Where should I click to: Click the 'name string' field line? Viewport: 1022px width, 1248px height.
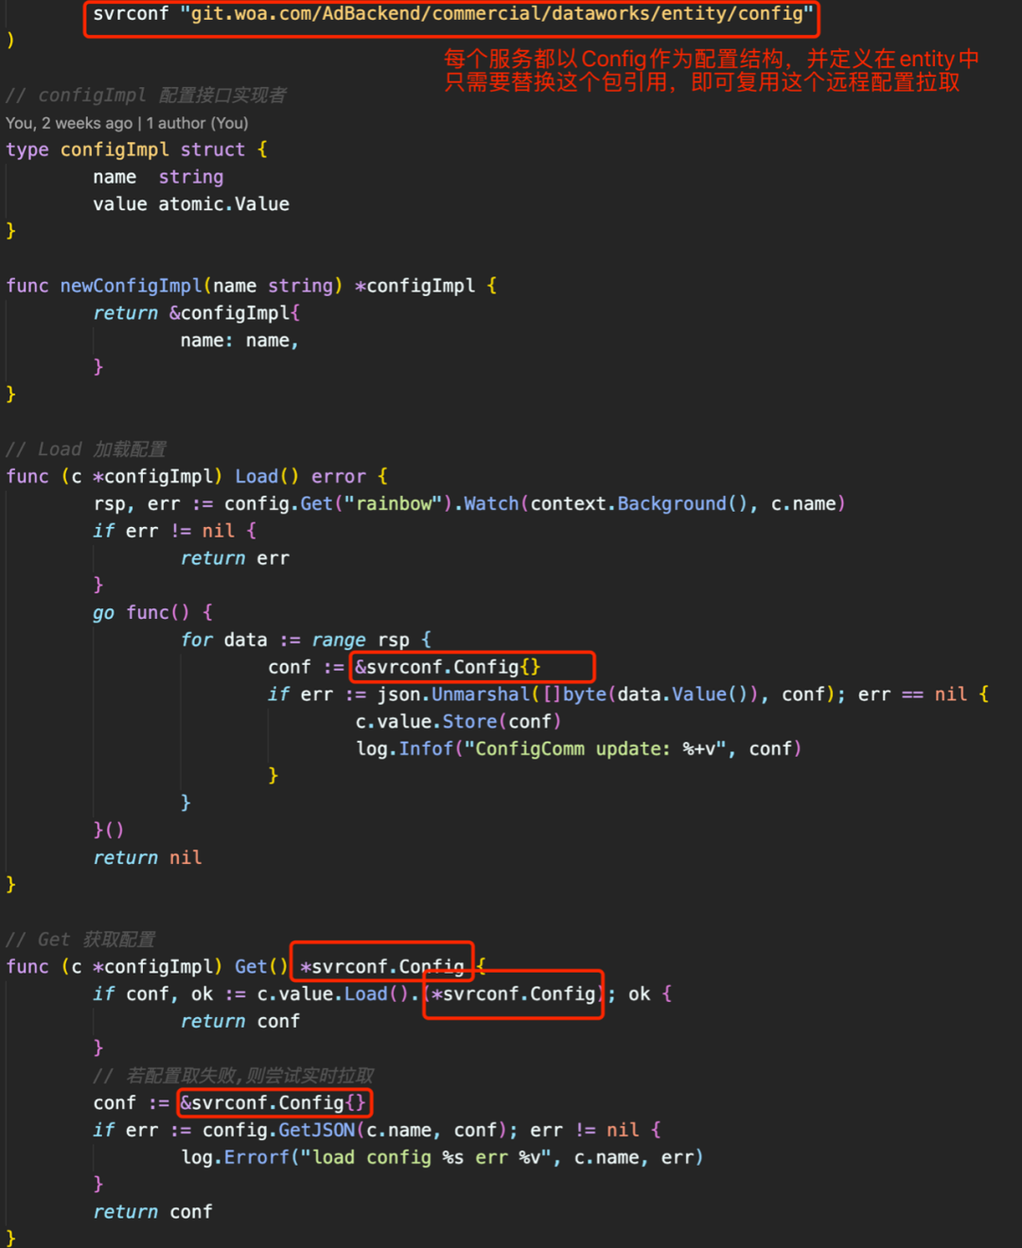pos(158,177)
